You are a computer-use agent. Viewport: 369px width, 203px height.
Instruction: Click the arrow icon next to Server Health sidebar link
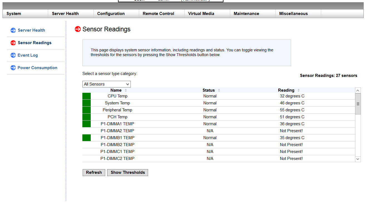(13, 30)
